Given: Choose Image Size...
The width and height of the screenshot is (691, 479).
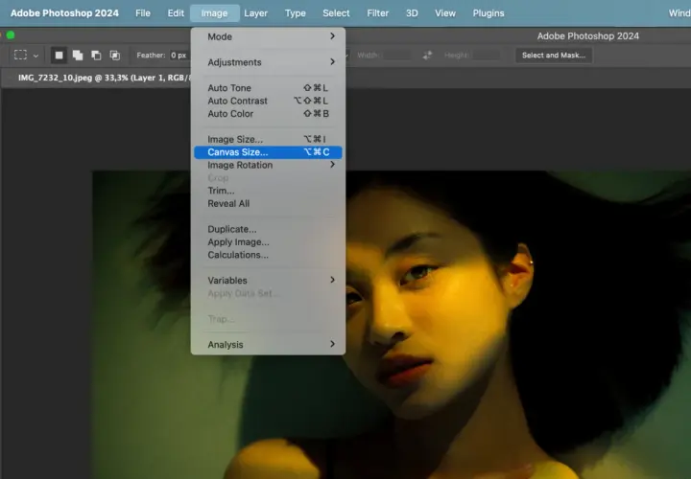Looking at the screenshot, I should click(268, 140).
